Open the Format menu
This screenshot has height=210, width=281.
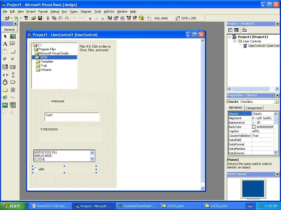[43, 11]
